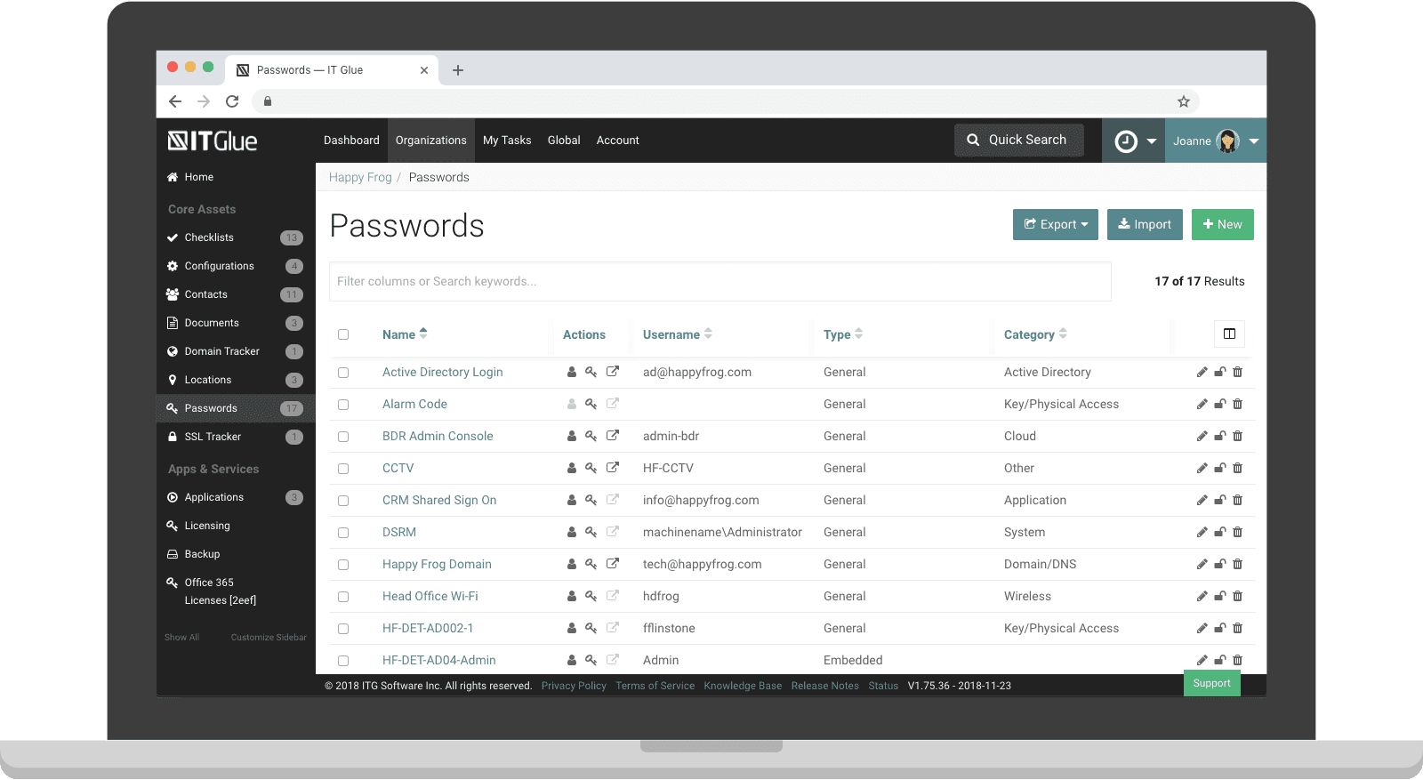
Task: Open the Joanne user menu dropdown
Action: point(1215,141)
